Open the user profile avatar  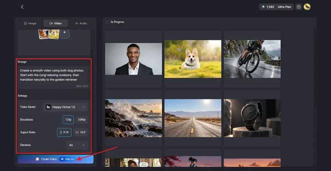(x=307, y=7)
